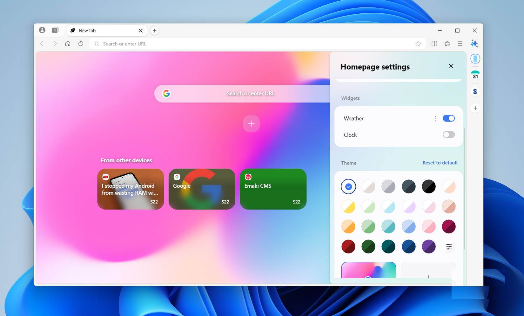Bookmark page with star in address bar

(x=418, y=44)
